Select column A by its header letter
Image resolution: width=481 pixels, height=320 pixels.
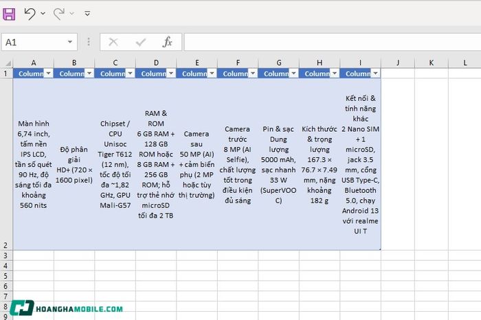click(x=34, y=63)
